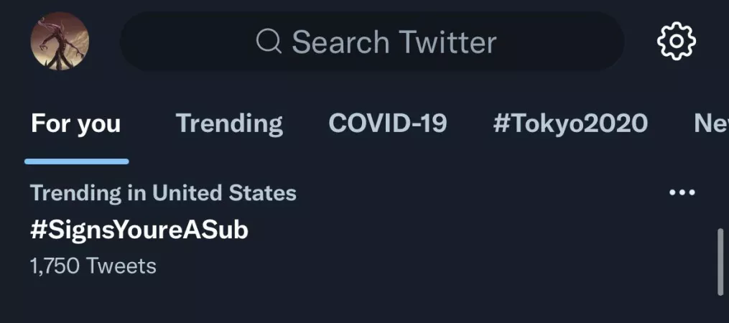
Task: Click the 1,750 Tweets count
Action: (93, 266)
